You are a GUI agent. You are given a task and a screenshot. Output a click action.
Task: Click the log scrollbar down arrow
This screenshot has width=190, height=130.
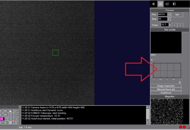148,123
